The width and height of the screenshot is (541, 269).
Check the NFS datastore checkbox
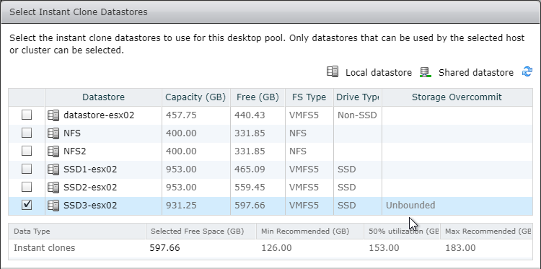pos(27,133)
